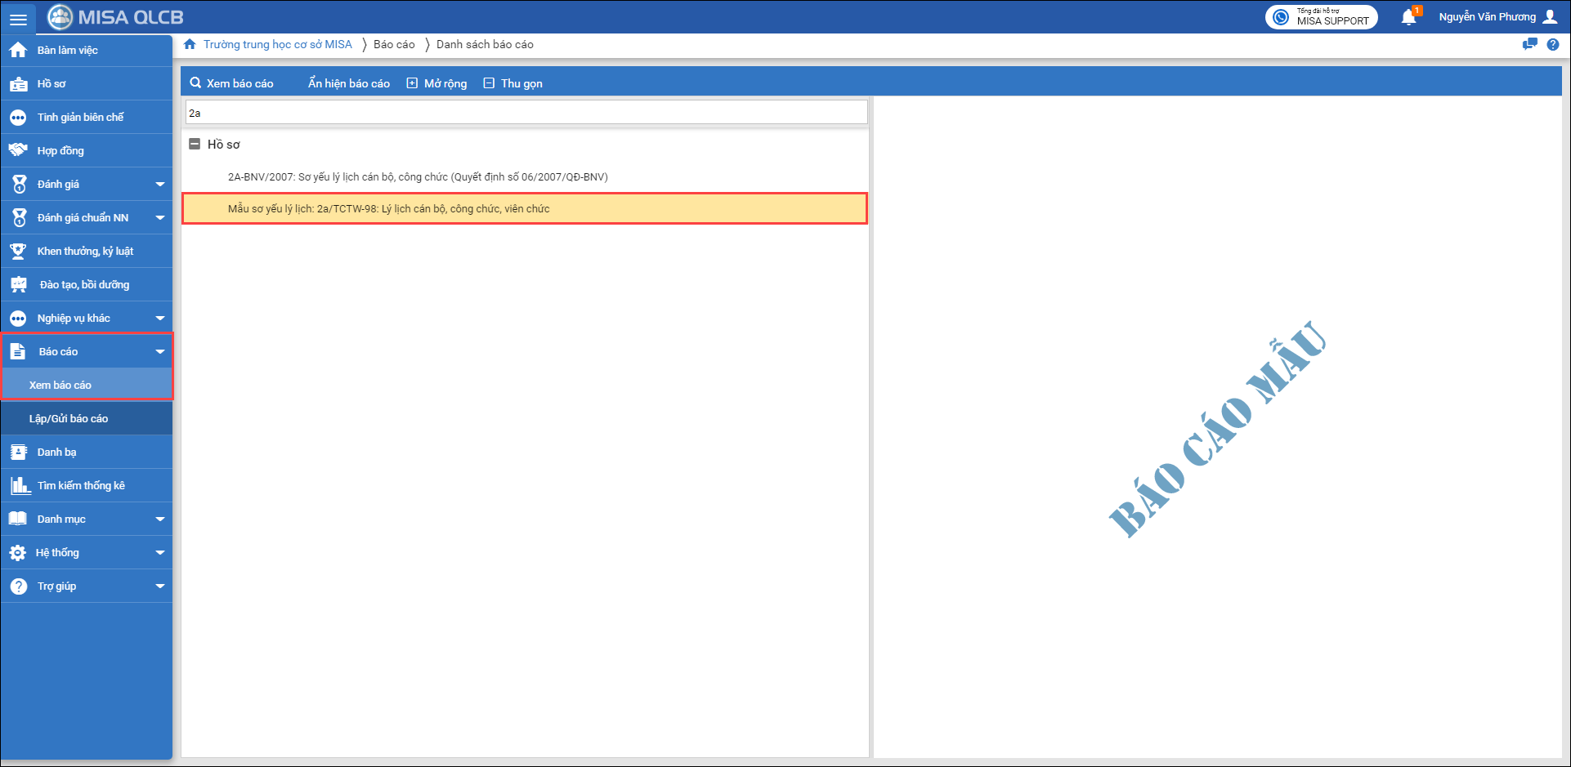The width and height of the screenshot is (1571, 767).
Task: Click the help question mark icon
Action: [1553, 45]
